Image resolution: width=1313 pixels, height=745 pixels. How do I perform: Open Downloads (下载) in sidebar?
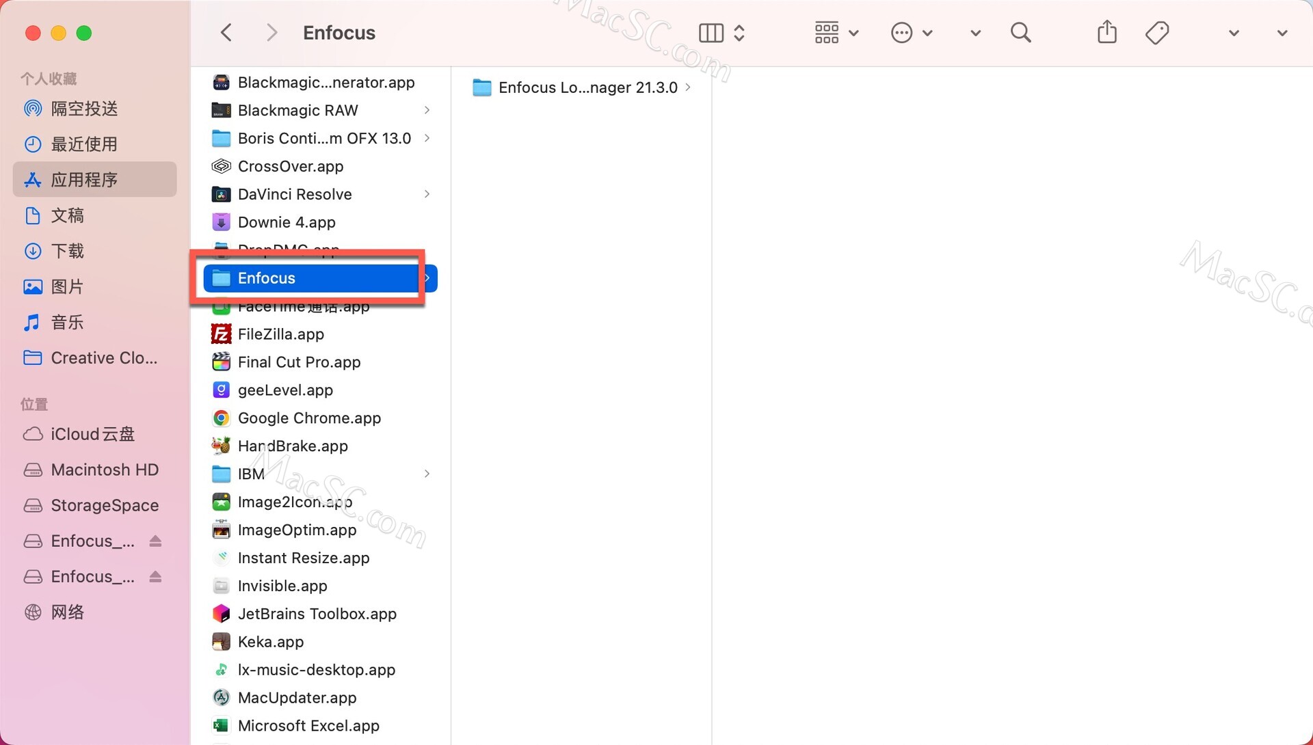94,251
